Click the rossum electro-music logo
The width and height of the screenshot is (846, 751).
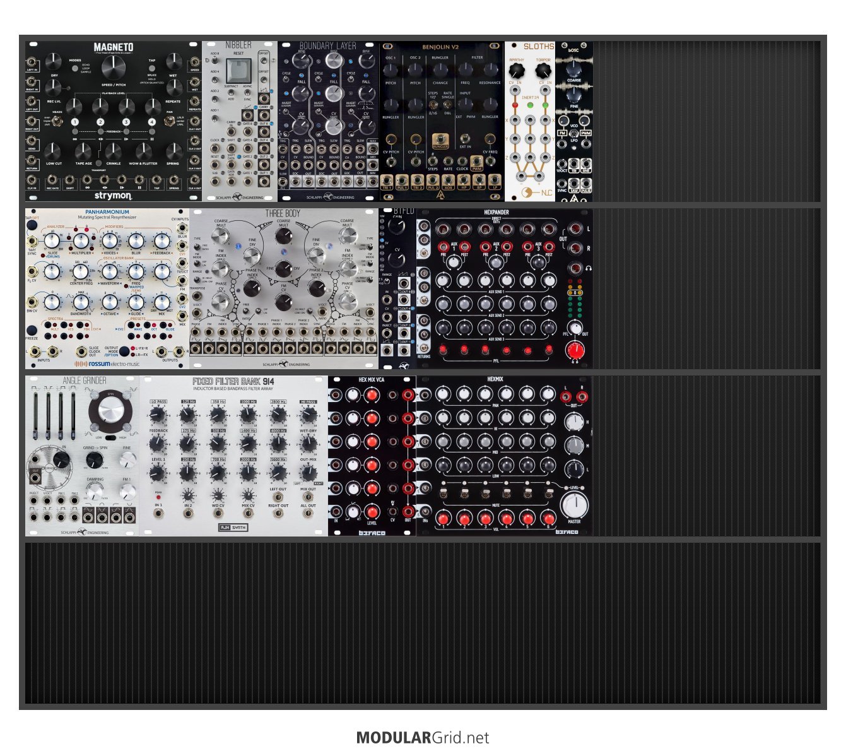pyautogui.click(x=107, y=364)
